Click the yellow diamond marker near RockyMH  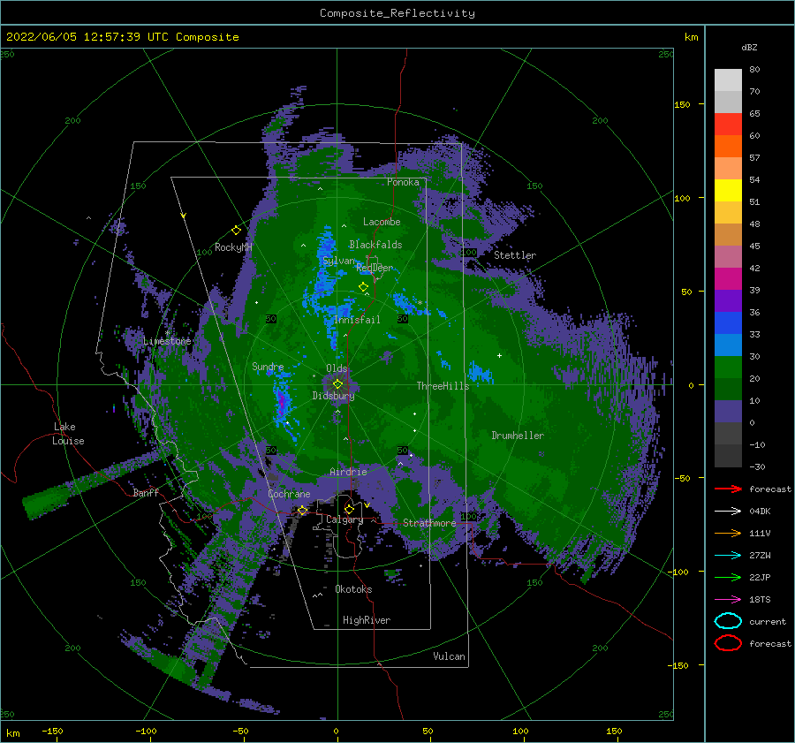[236, 231]
